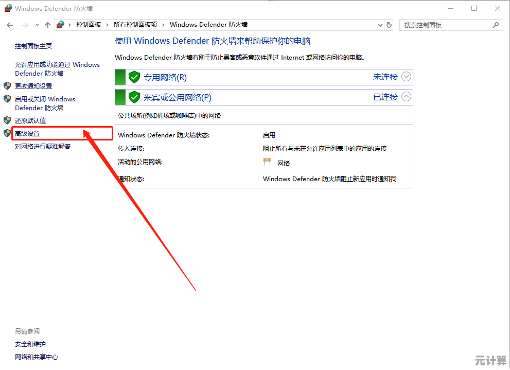Click shield icon beside 启用或关闭 link
The height and width of the screenshot is (370, 510).
7,99
